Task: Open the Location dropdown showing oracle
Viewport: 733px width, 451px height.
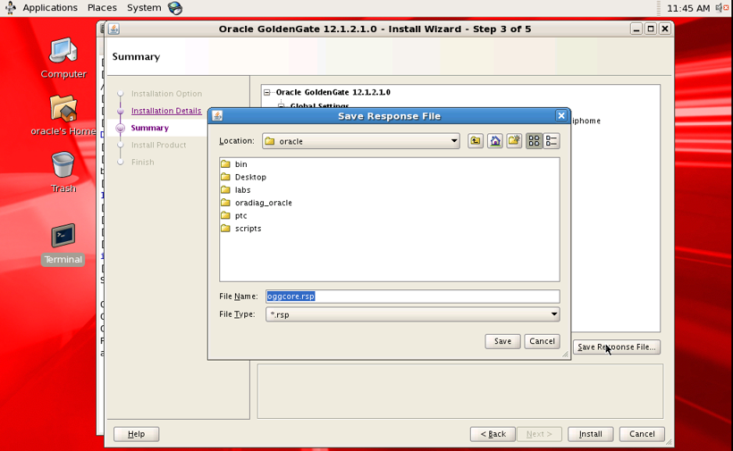Action: pos(361,141)
